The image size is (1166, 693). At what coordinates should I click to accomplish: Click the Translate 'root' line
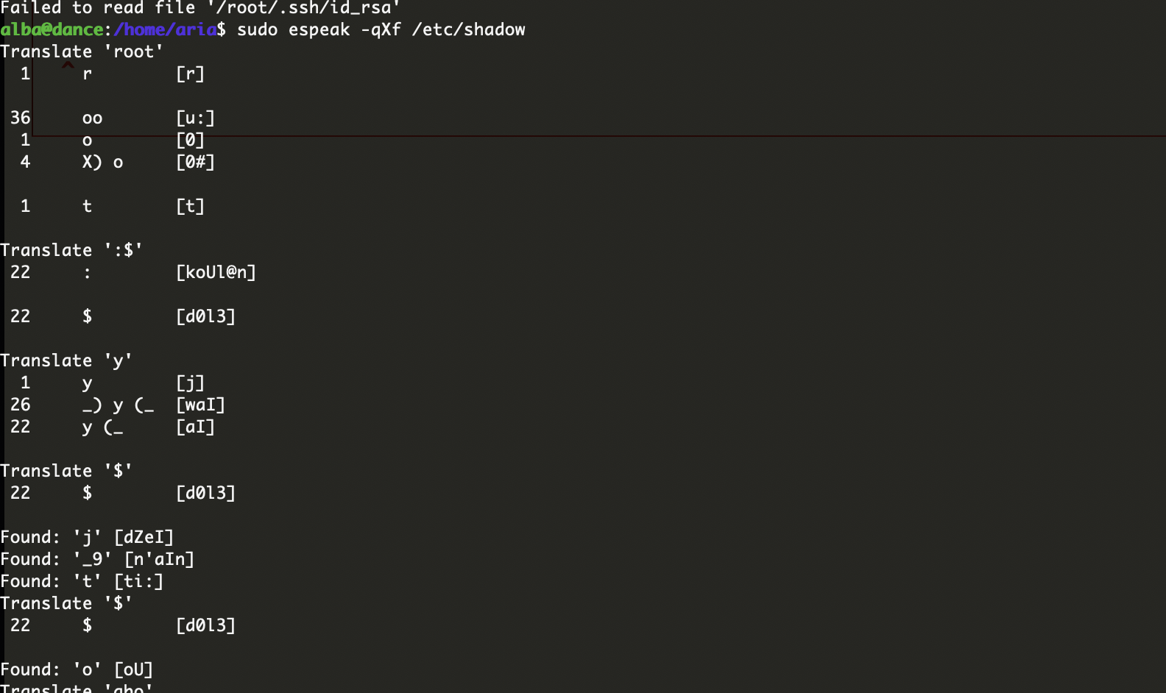click(x=82, y=51)
